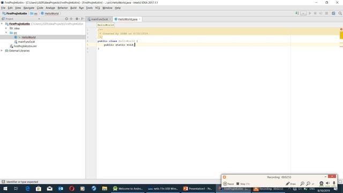Open the run configuration dropdown in toolbar
This screenshot has width=343, height=193.
[303, 13]
